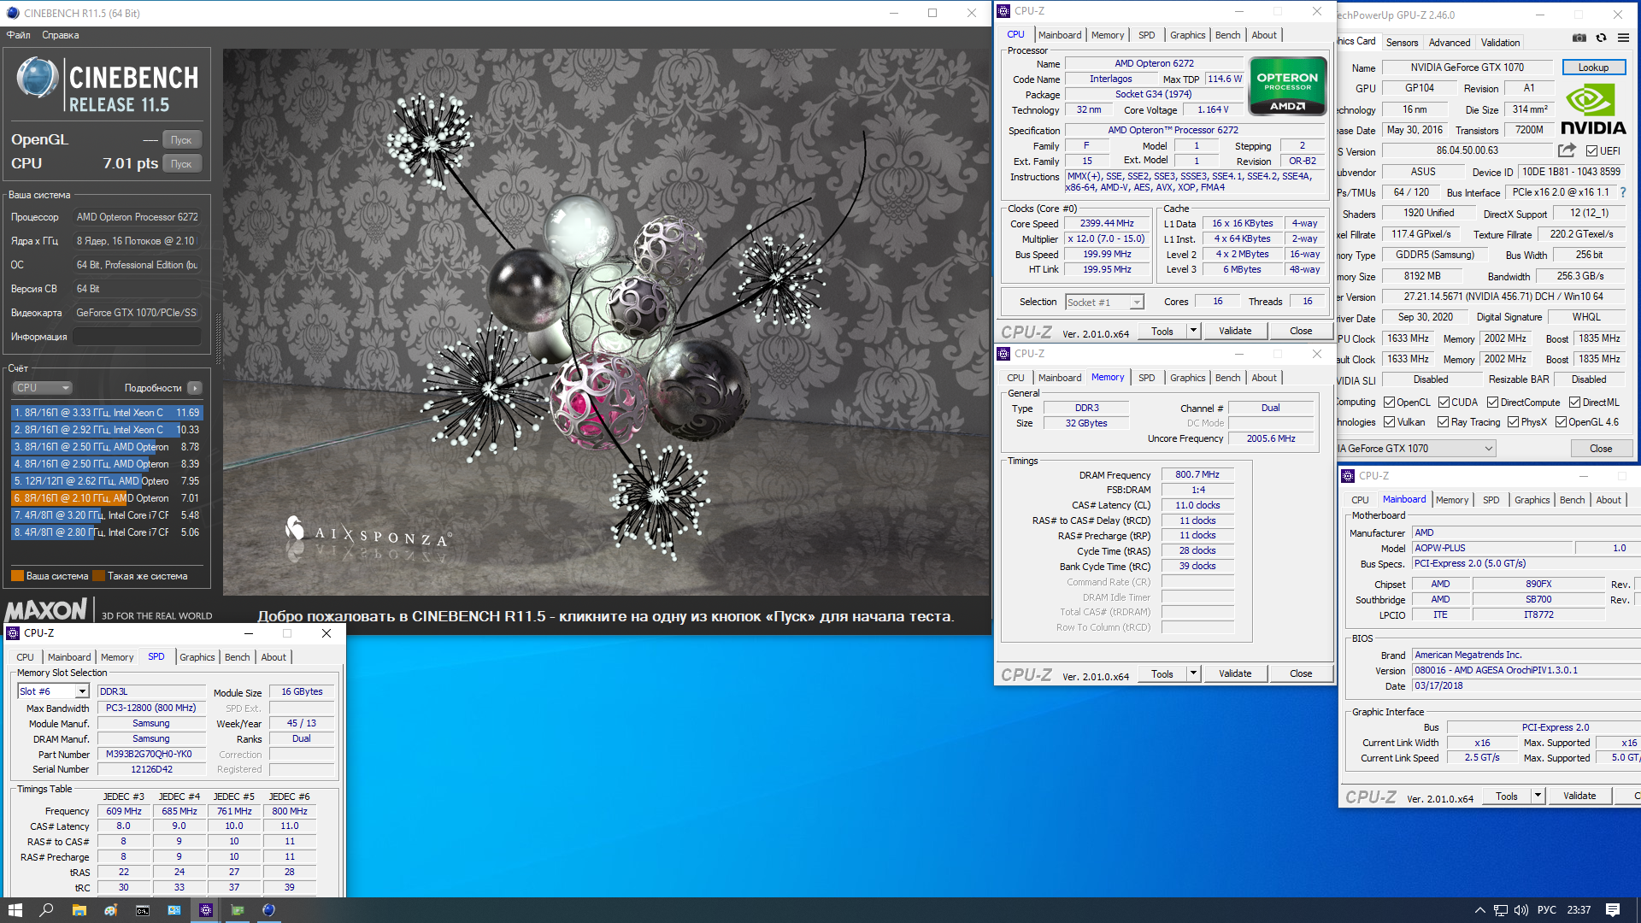Open Bench tab in top CPU-Z window

[1227, 35]
